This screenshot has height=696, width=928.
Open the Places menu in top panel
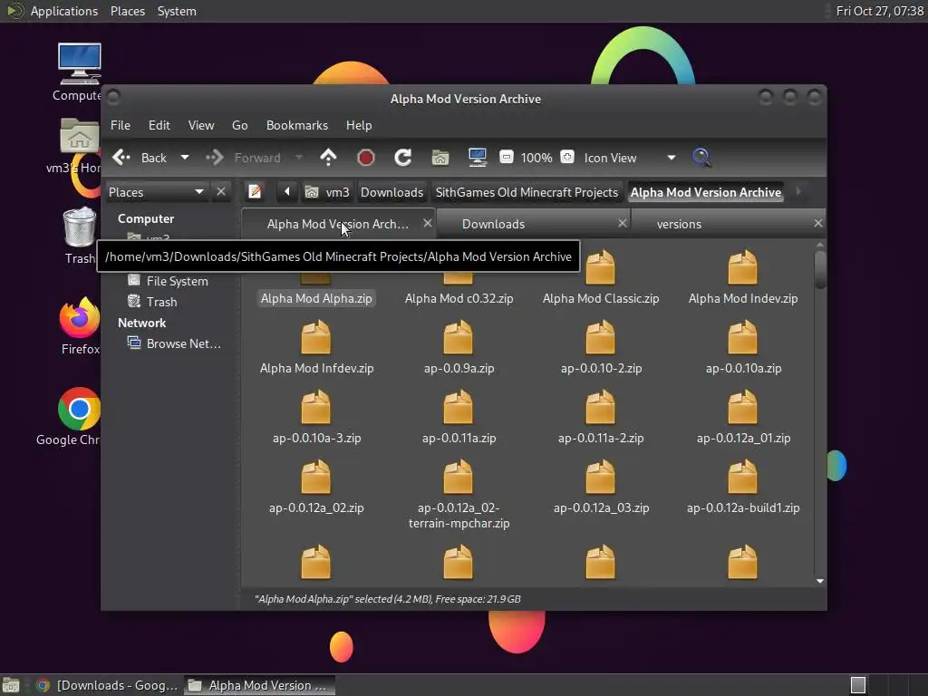tap(127, 11)
